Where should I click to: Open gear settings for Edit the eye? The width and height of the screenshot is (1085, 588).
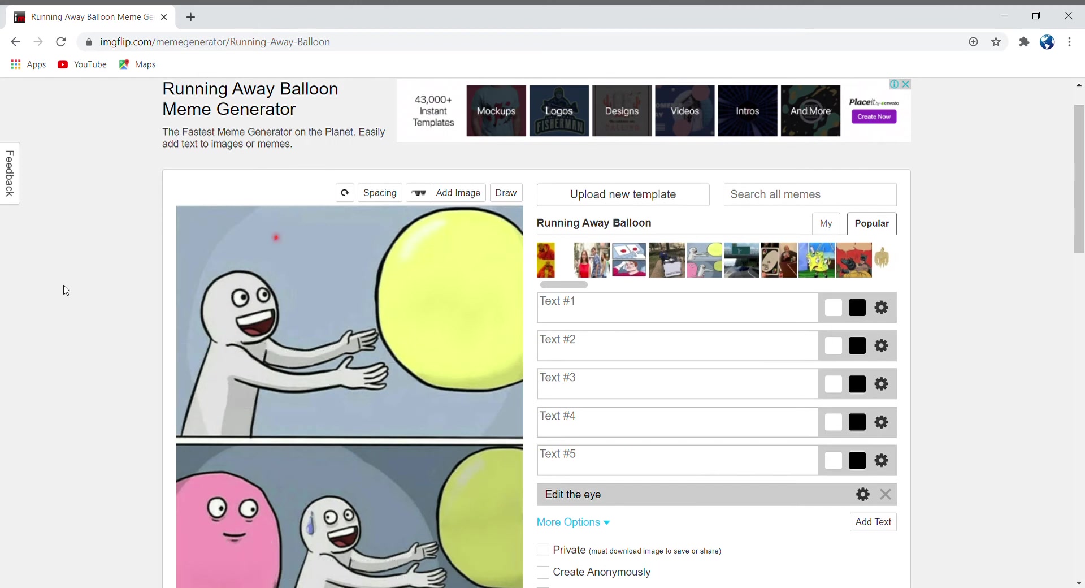(x=862, y=494)
